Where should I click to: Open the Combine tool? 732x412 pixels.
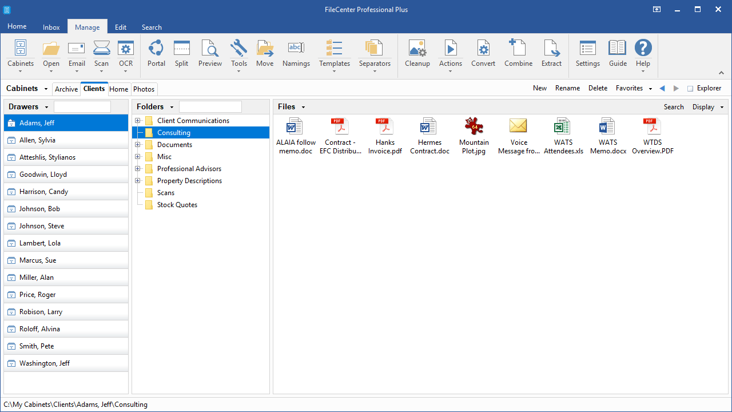[518, 54]
